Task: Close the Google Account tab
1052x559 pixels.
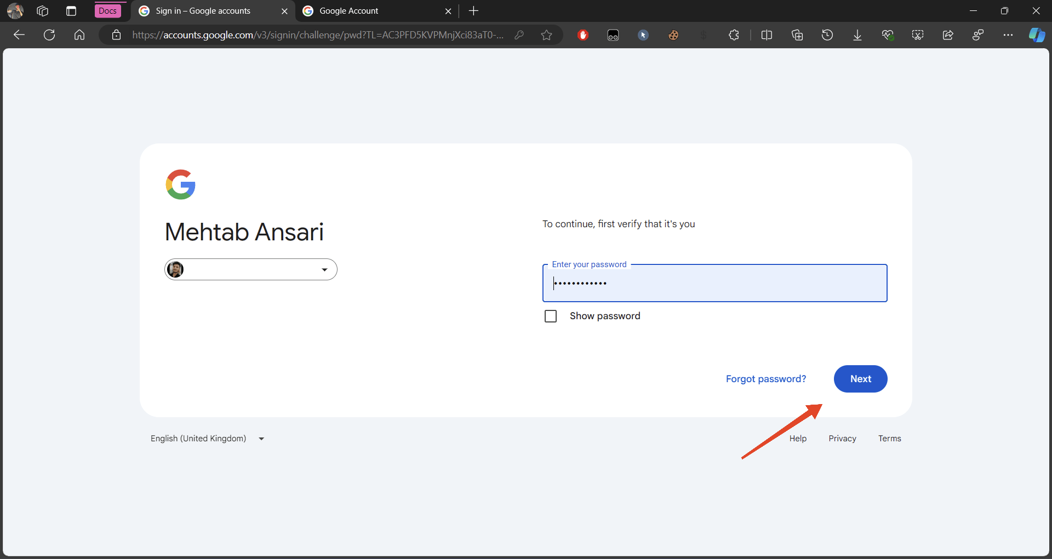Action: tap(448, 11)
